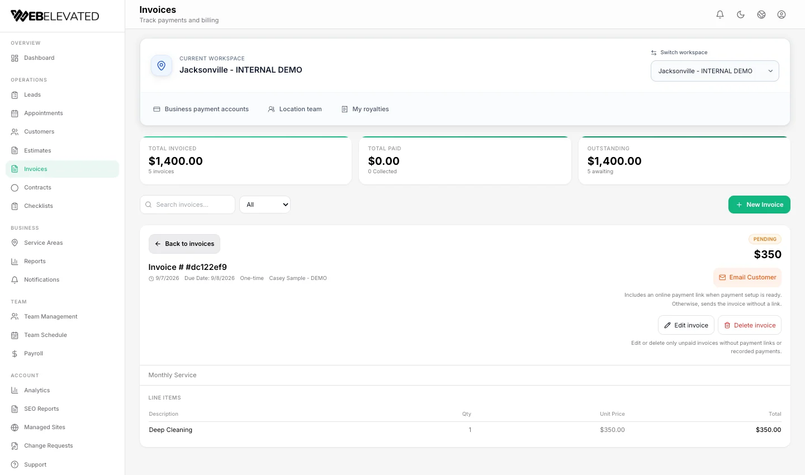Select Location team tab

[295, 109]
